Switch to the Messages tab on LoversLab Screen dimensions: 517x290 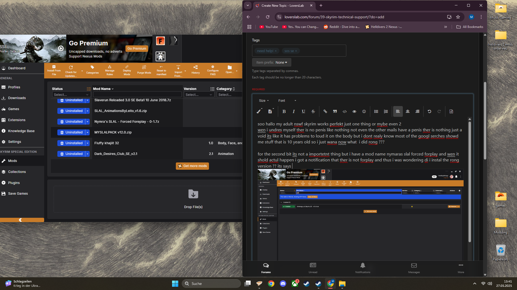414,268
